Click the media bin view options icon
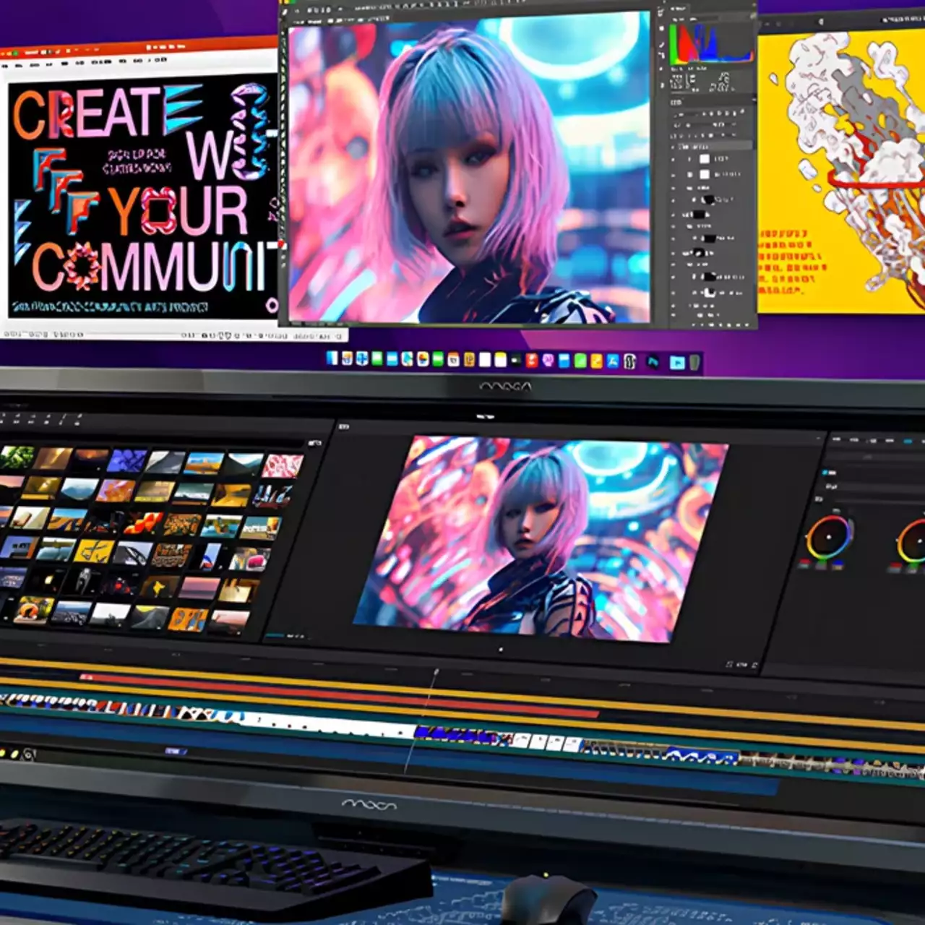Viewport: 925px width, 925px height. 314,442
